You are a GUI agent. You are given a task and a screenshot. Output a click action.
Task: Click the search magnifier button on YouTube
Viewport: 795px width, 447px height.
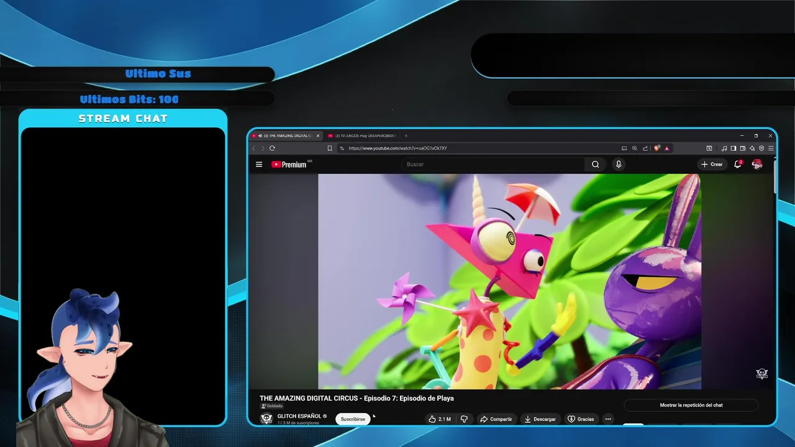coord(595,165)
